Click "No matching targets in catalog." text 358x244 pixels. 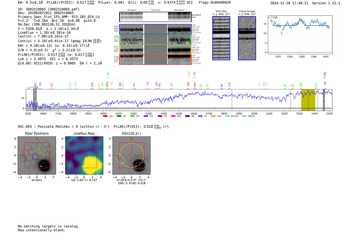49,226
